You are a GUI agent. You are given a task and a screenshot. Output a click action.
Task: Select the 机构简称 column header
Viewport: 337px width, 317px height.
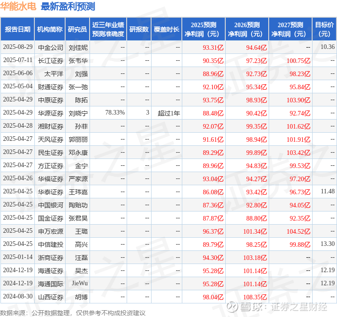tap(50, 29)
